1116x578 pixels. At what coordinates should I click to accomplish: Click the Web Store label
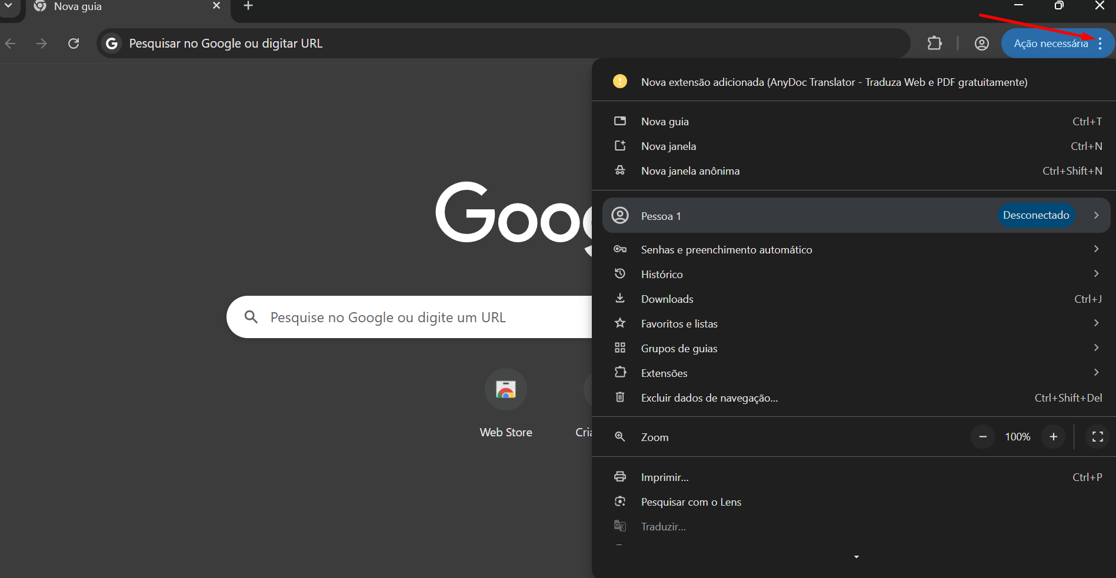(506, 432)
